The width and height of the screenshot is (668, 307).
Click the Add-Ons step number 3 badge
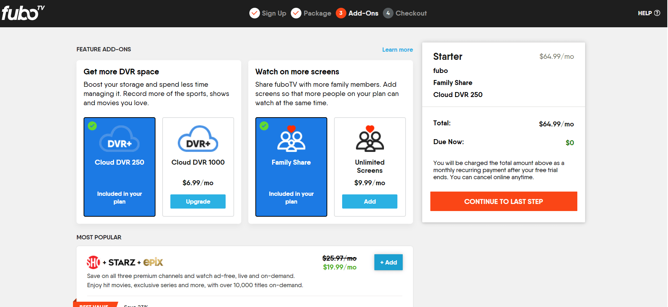tap(341, 13)
